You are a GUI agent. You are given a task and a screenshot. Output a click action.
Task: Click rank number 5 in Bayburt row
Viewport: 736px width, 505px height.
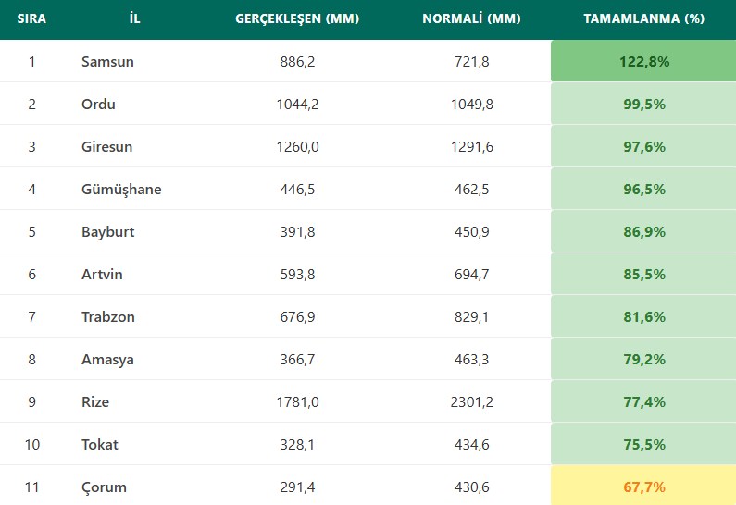point(31,232)
